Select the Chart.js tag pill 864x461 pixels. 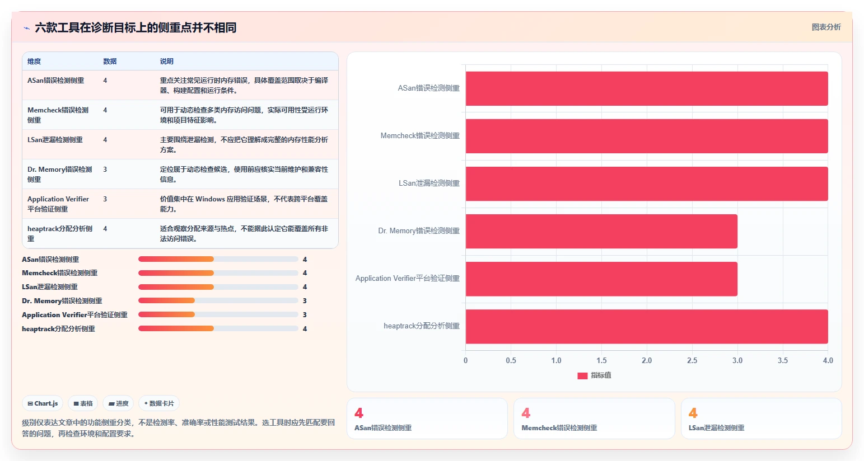click(43, 403)
